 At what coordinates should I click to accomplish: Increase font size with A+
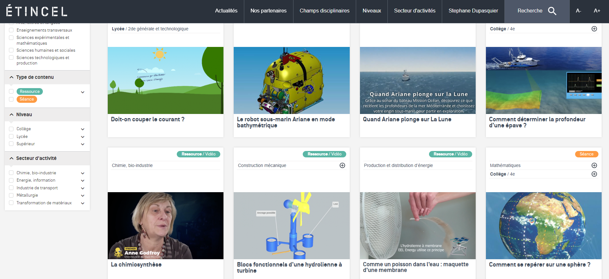coord(597,11)
